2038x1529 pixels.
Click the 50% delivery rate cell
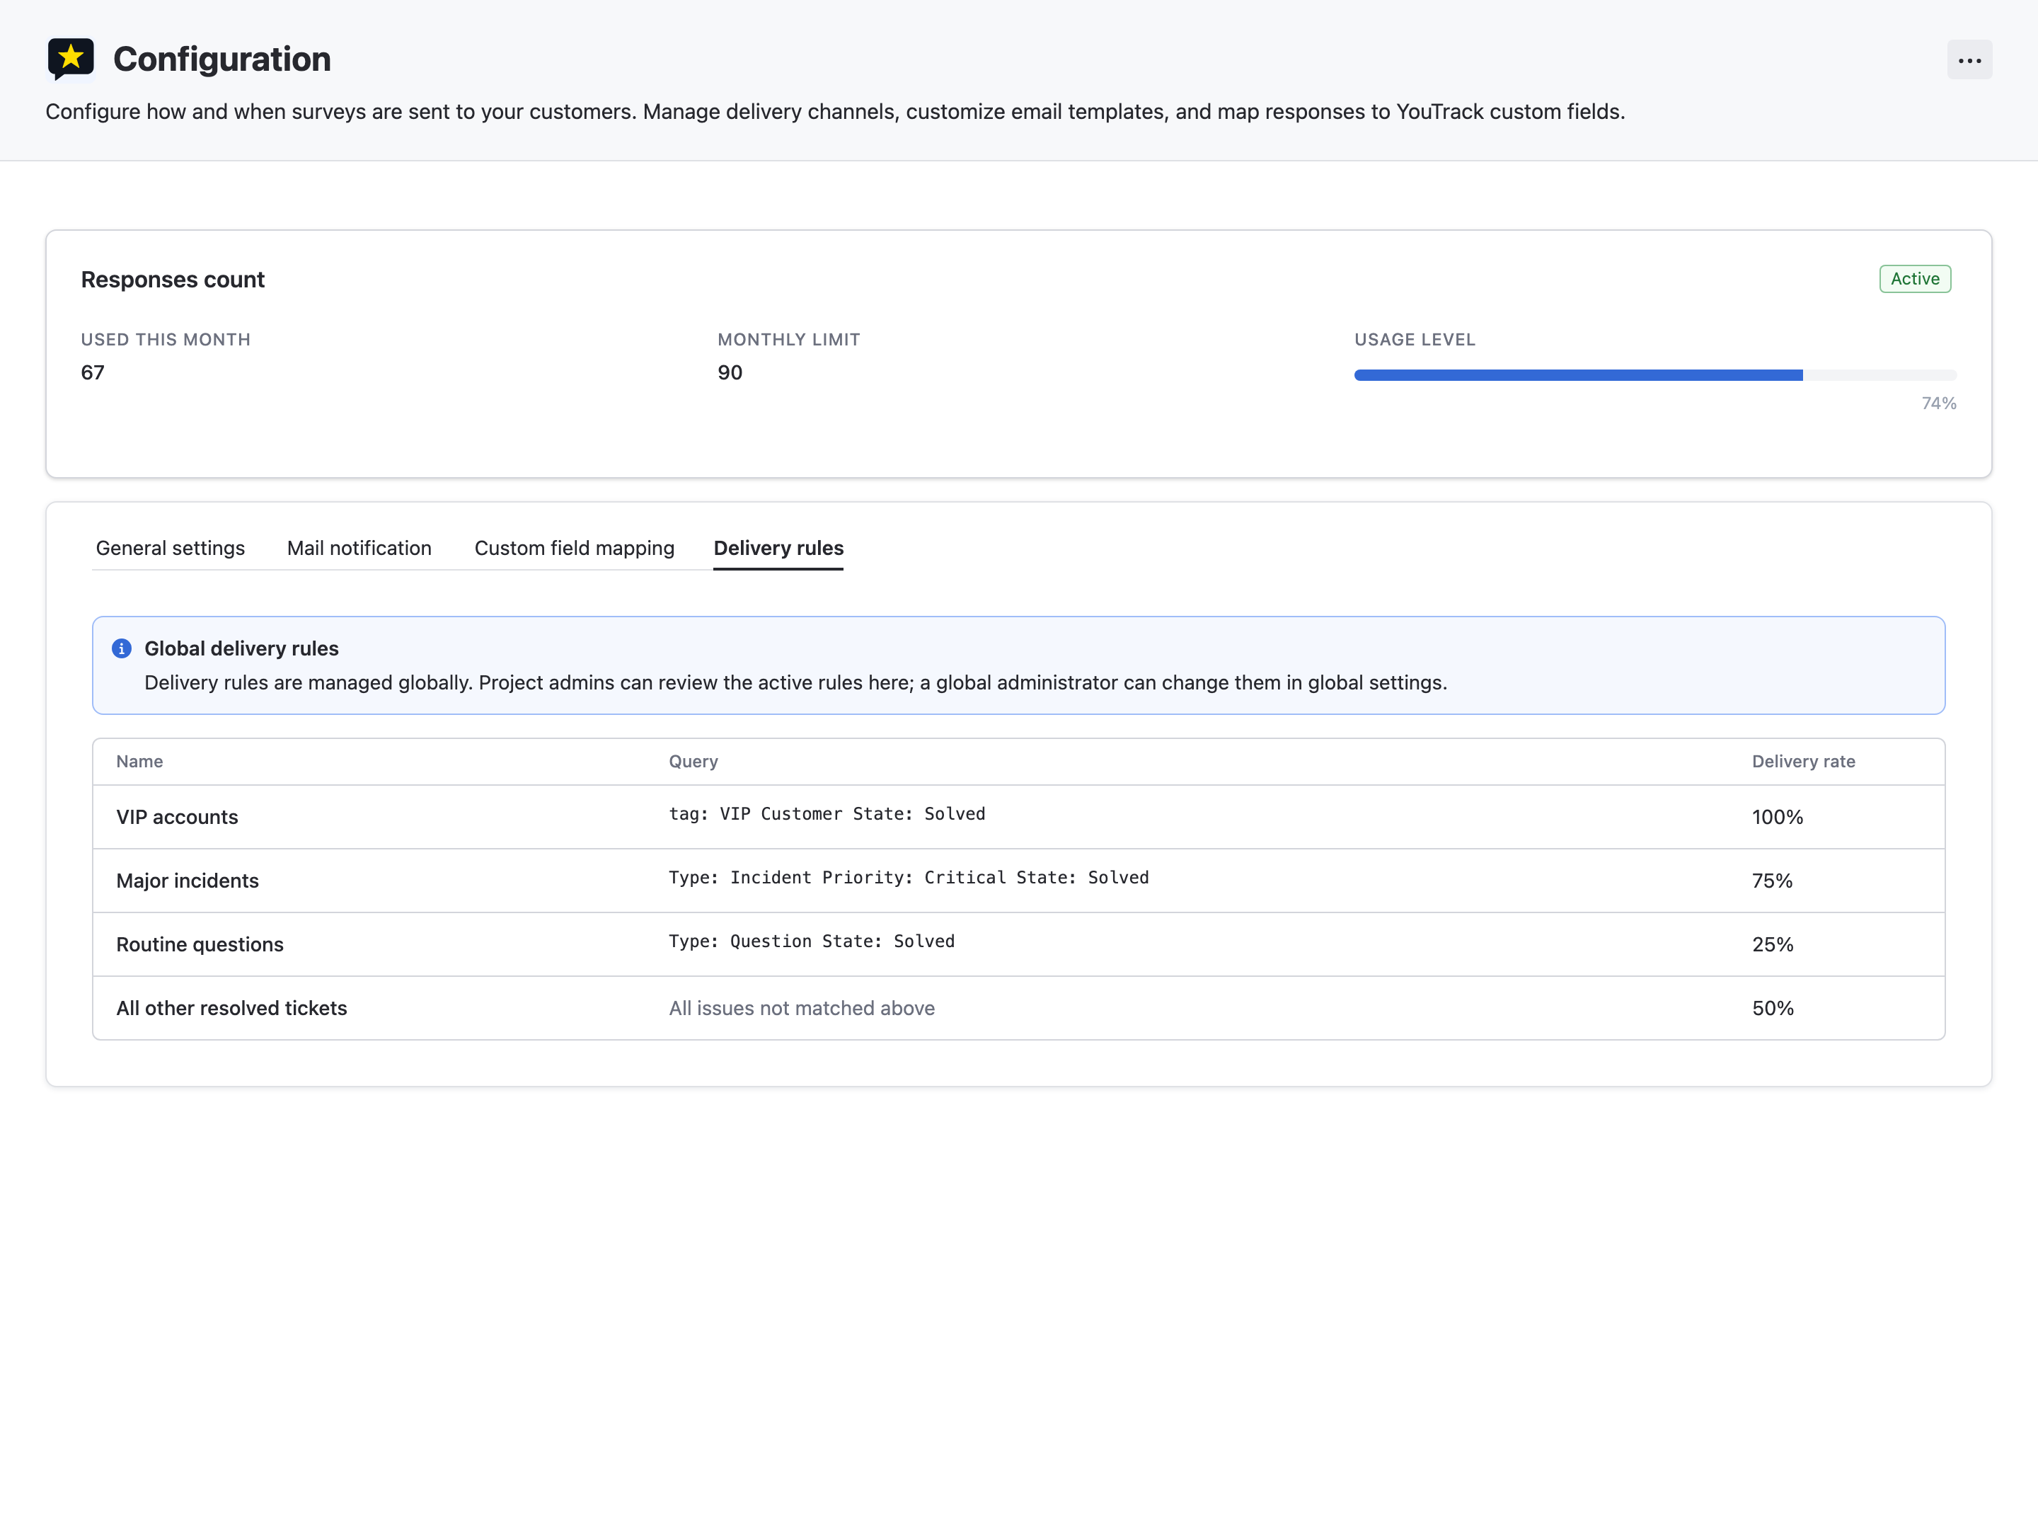click(x=1773, y=1008)
